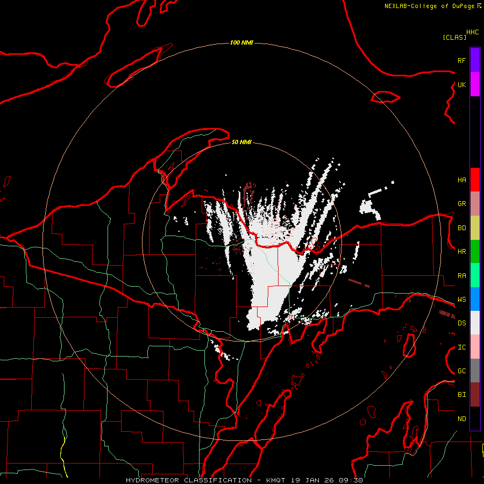484x484 pixels.
Task: Click the ND black legend swatch
Action: click(475, 418)
